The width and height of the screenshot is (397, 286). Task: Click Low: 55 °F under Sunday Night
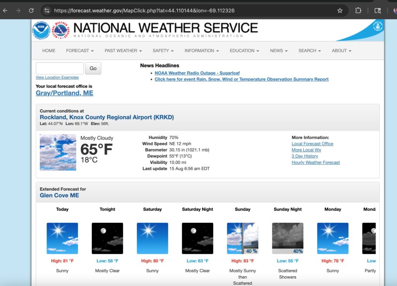click(x=288, y=261)
